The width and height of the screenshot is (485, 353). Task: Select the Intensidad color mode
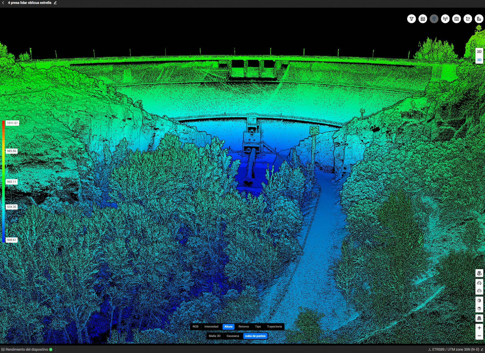[211, 327]
